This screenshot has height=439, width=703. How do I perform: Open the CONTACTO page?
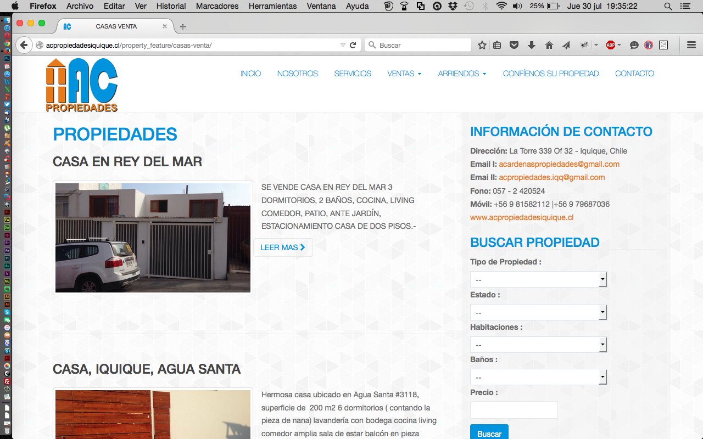[x=634, y=74]
